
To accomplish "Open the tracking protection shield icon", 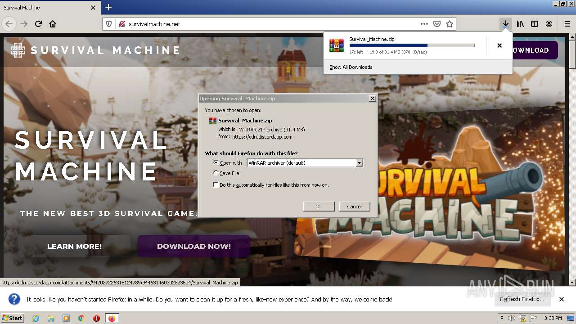I will [x=109, y=24].
